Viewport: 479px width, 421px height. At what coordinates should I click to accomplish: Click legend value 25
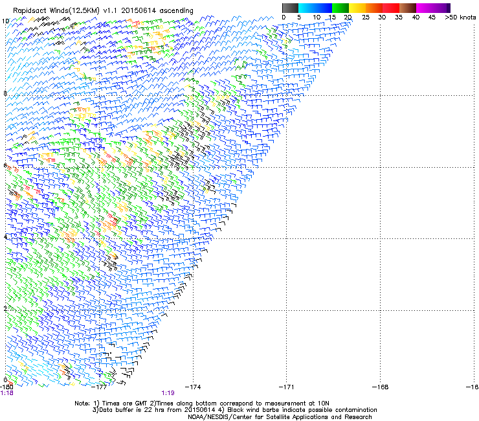pyautogui.click(x=366, y=17)
